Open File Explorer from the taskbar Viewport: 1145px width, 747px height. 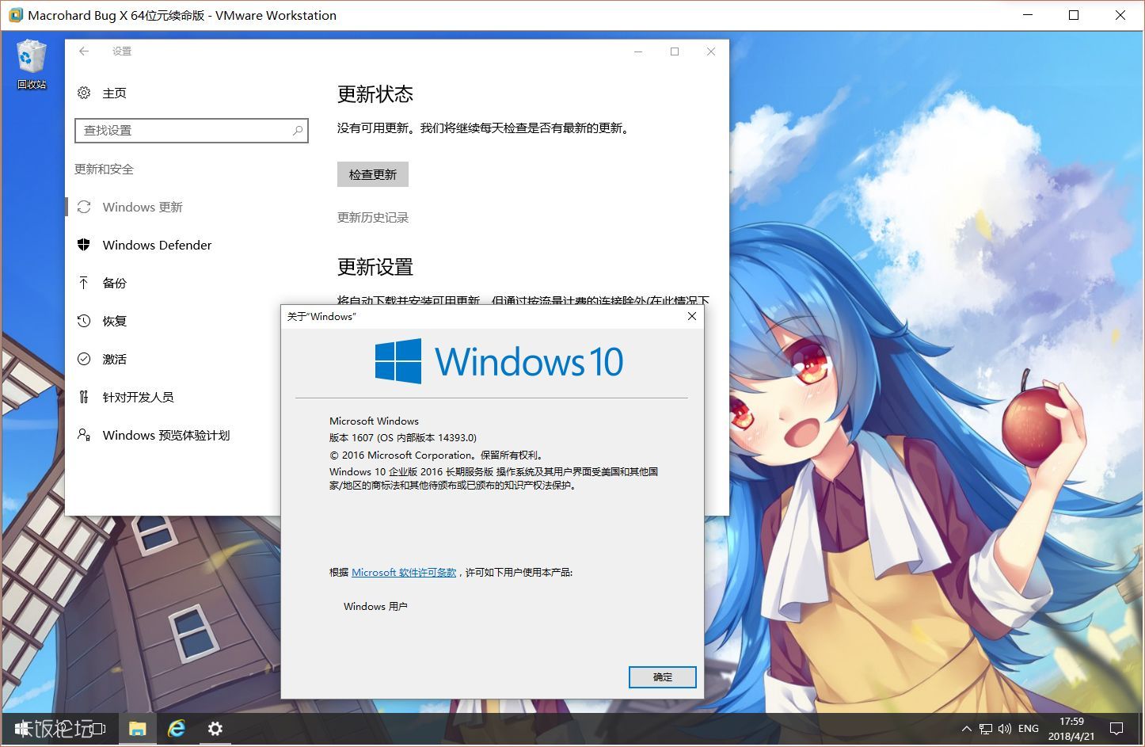click(x=138, y=729)
